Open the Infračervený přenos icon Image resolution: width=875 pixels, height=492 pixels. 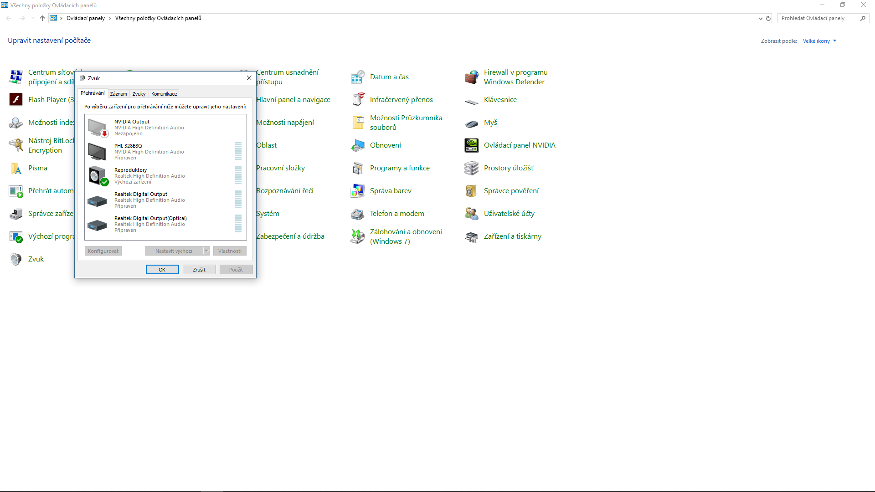(358, 100)
